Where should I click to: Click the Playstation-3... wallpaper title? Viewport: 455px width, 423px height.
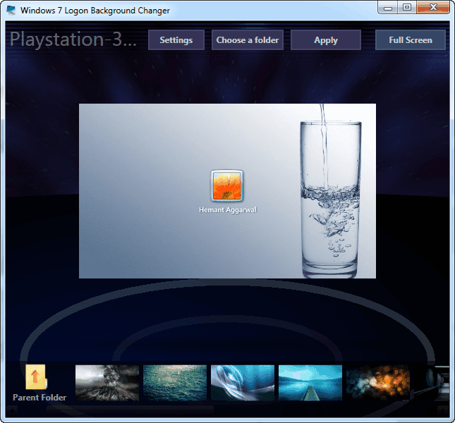[73, 39]
